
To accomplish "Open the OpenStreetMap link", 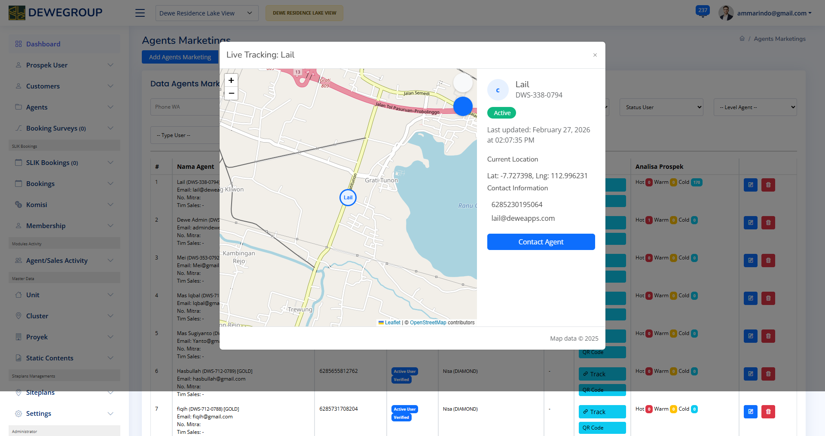I will pos(428,323).
